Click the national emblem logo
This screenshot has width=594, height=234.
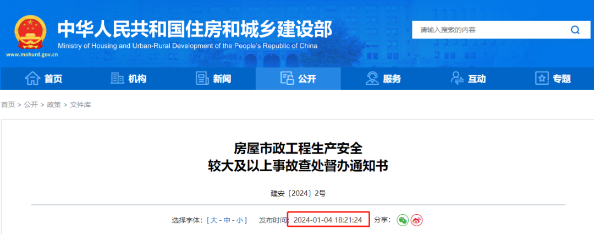pyautogui.click(x=31, y=32)
